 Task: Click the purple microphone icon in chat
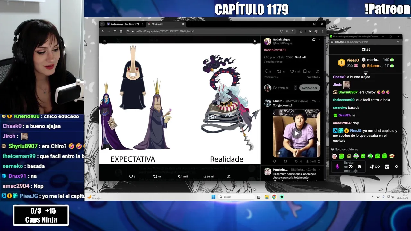[337, 167]
